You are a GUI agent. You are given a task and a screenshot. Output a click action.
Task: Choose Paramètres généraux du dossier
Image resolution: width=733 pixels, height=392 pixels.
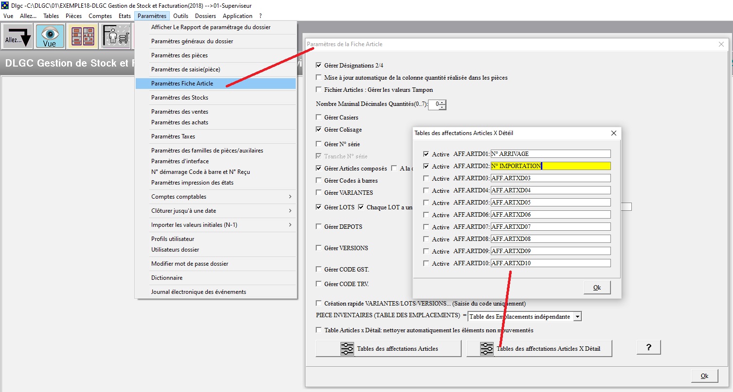click(216, 41)
